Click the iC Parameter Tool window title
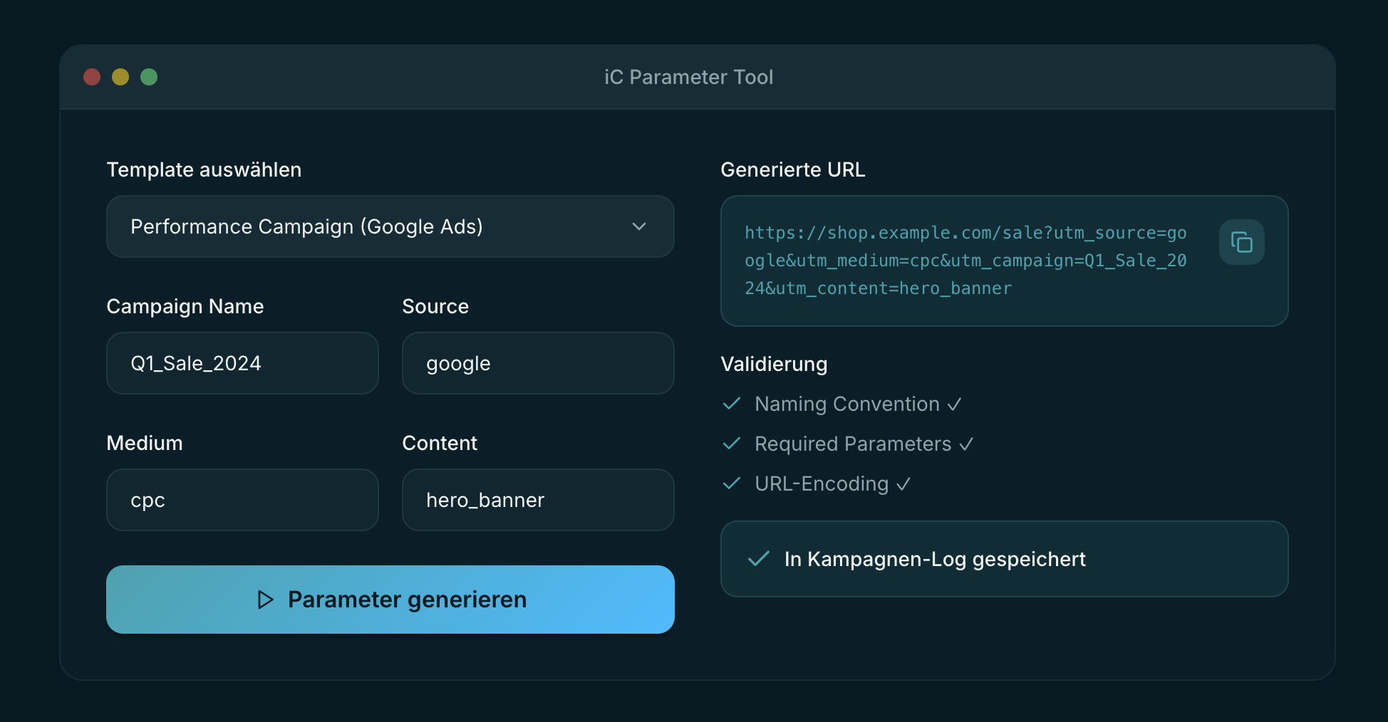This screenshot has width=1388, height=722. click(x=688, y=77)
